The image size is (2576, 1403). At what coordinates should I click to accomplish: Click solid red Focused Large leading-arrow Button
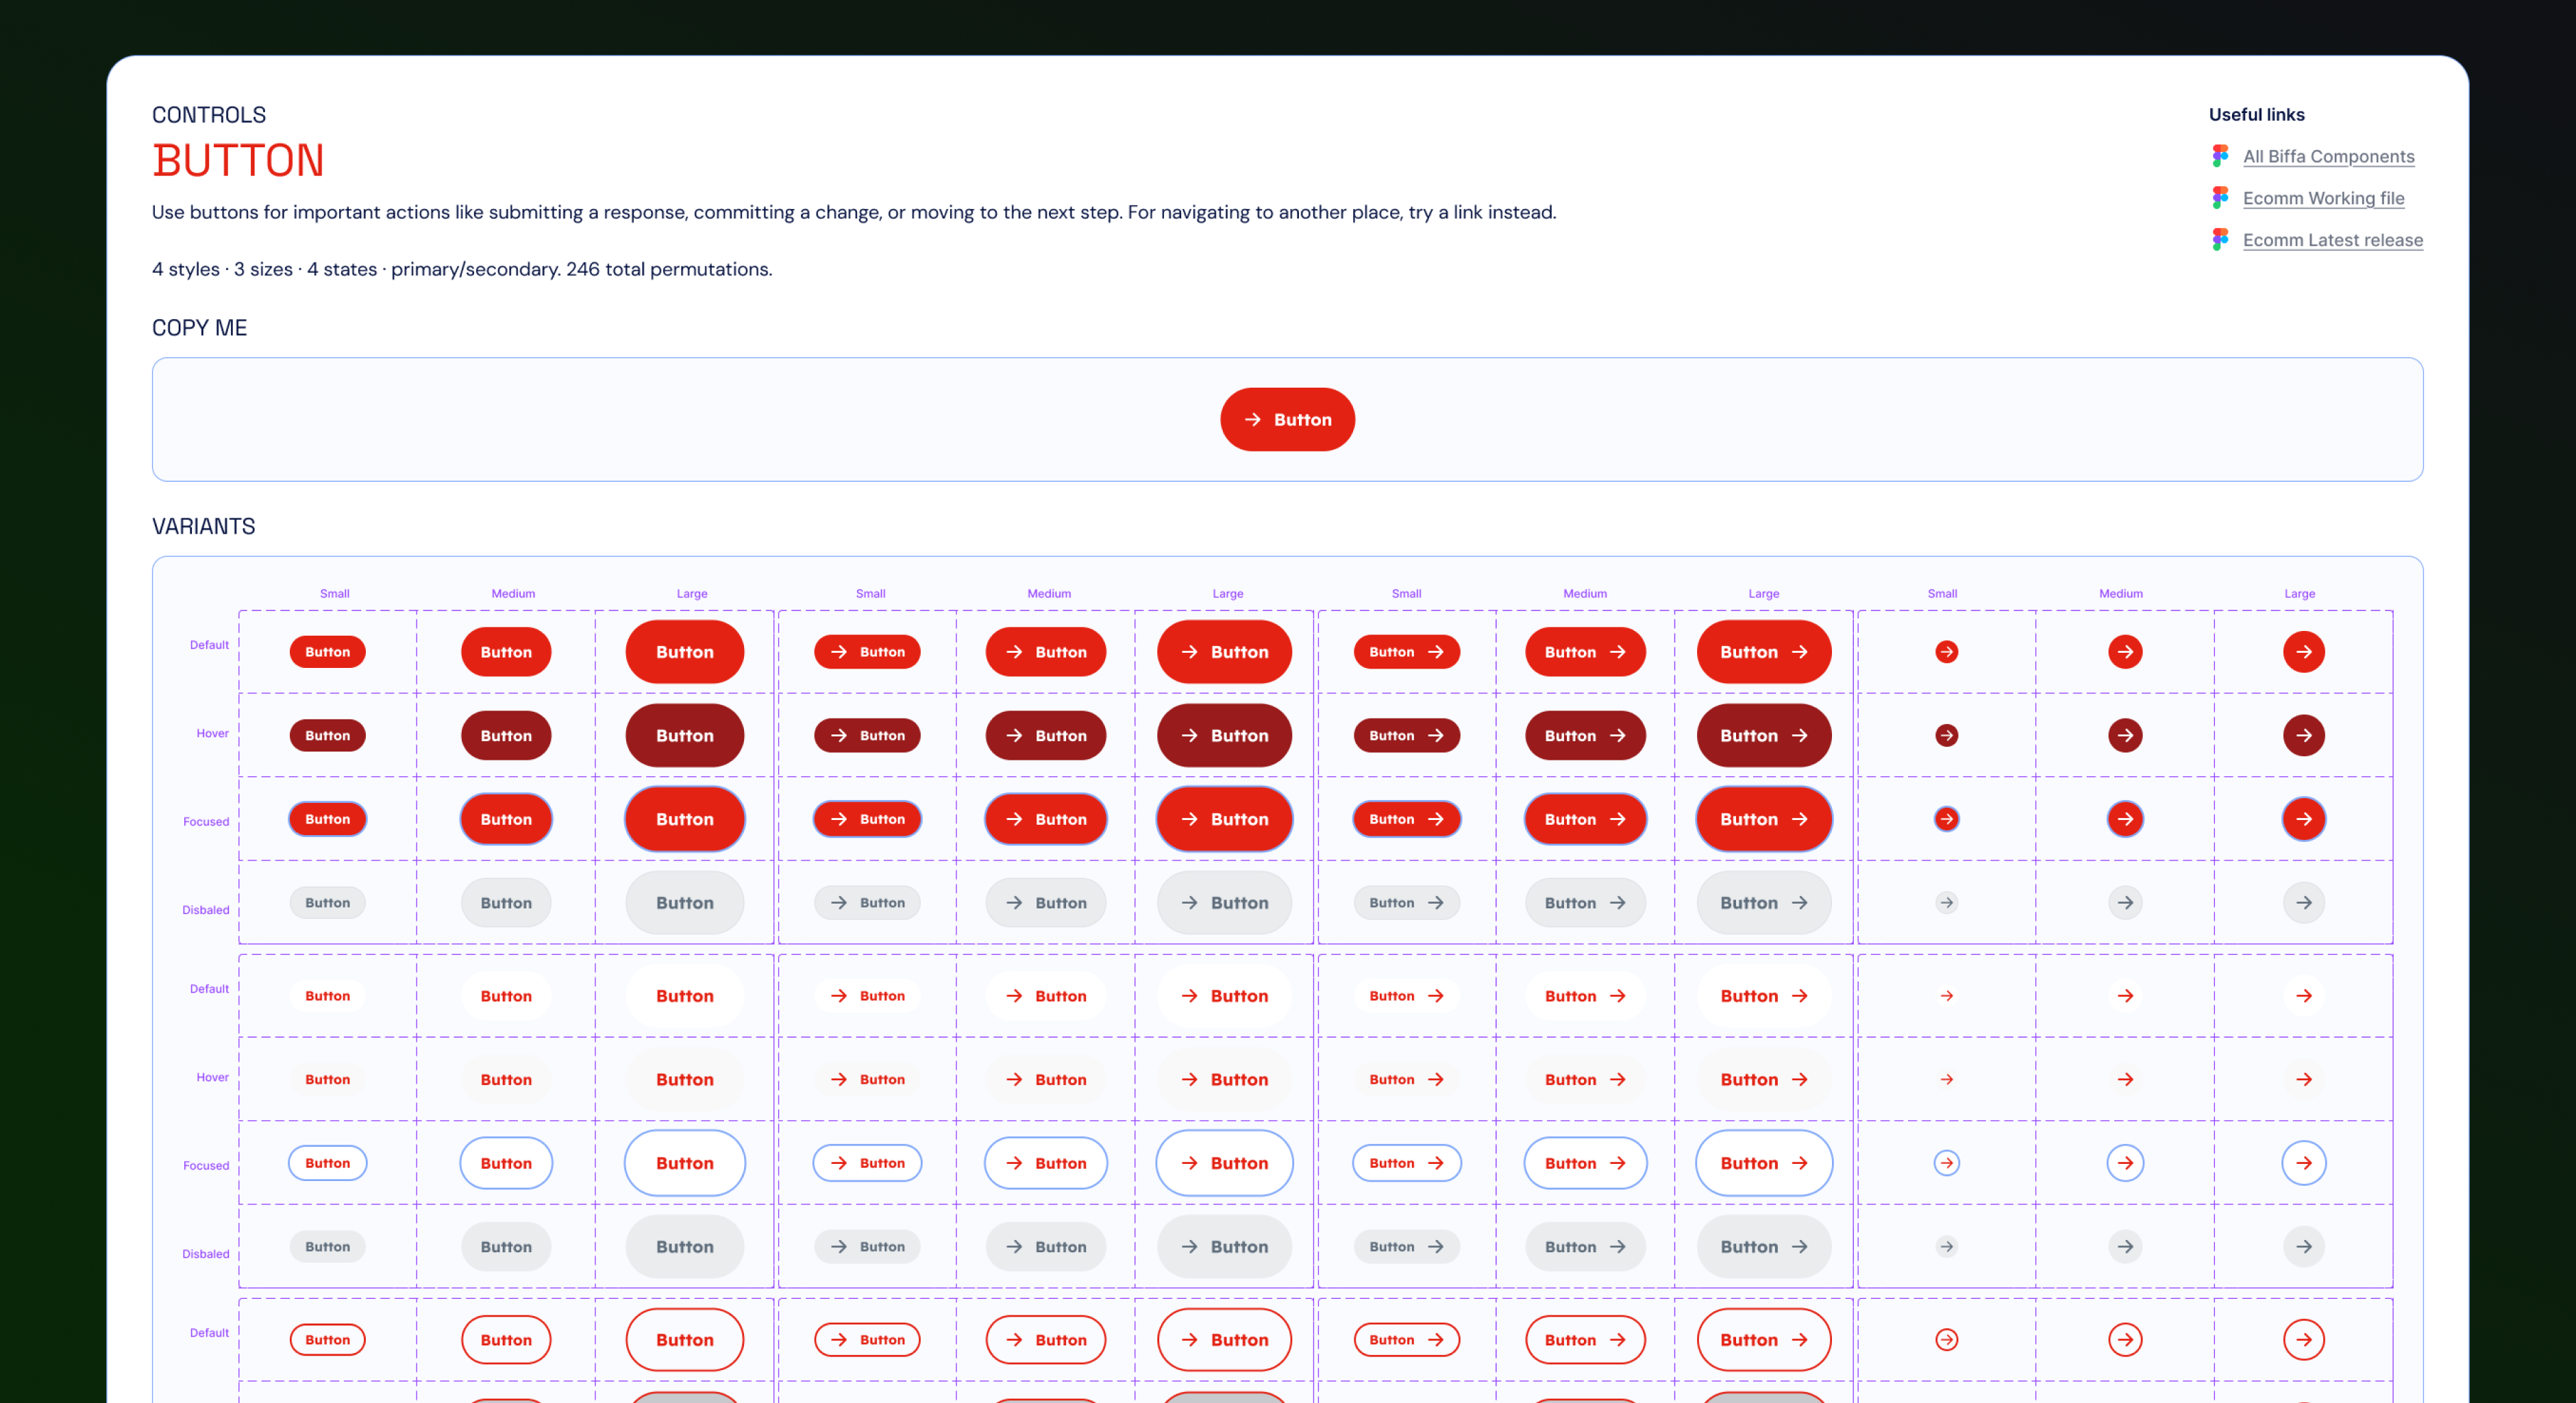coord(1224,819)
